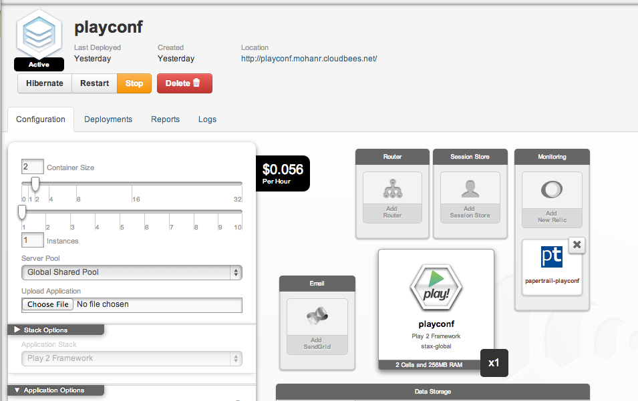Open the playconf.mohanr.cloudbees.net link
The height and width of the screenshot is (401, 638).
(x=309, y=59)
